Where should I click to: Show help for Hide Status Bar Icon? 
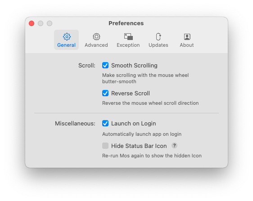[x=174, y=146]
